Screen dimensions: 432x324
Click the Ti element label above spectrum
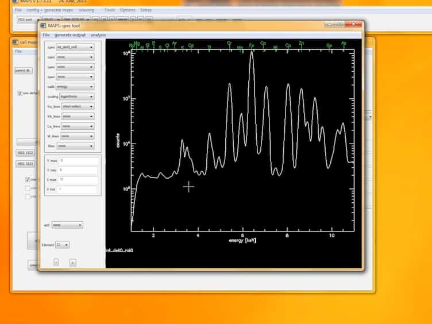tap(209, 47)
